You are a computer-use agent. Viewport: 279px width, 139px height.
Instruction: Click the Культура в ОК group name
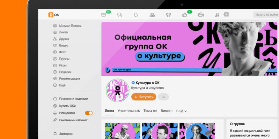click(x=148, y=83)
